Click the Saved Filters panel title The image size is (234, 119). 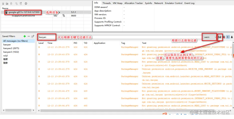pos(9,36)
